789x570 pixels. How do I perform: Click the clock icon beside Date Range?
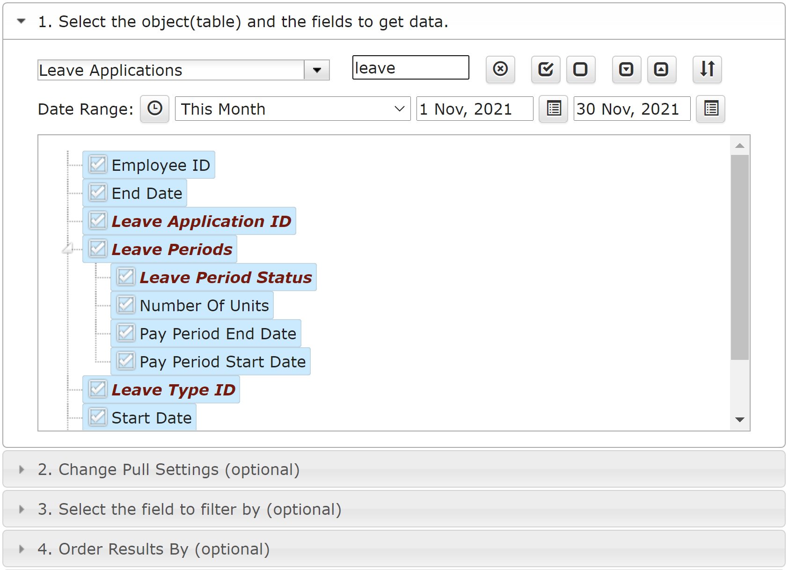click(x=155, y=109)
